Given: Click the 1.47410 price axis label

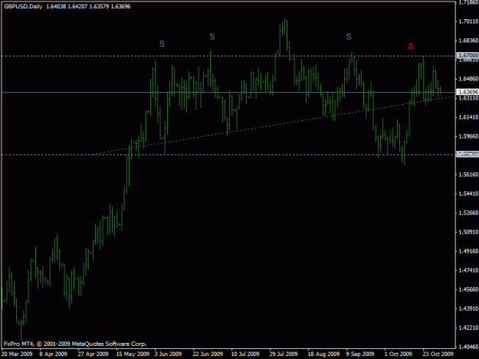Looking at the screenshot, I should tap(468, 270).
